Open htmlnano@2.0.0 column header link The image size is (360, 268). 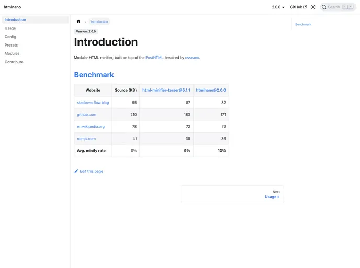pyautogui.click(x=211, y=90)
